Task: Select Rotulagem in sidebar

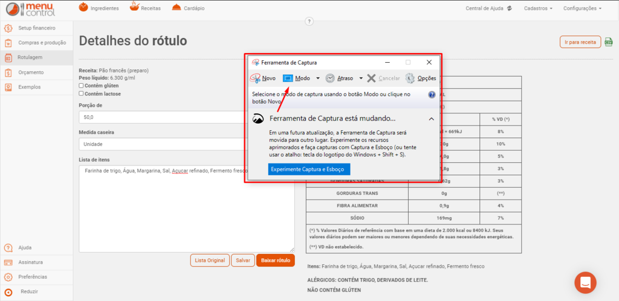Action: pos(37,57)
